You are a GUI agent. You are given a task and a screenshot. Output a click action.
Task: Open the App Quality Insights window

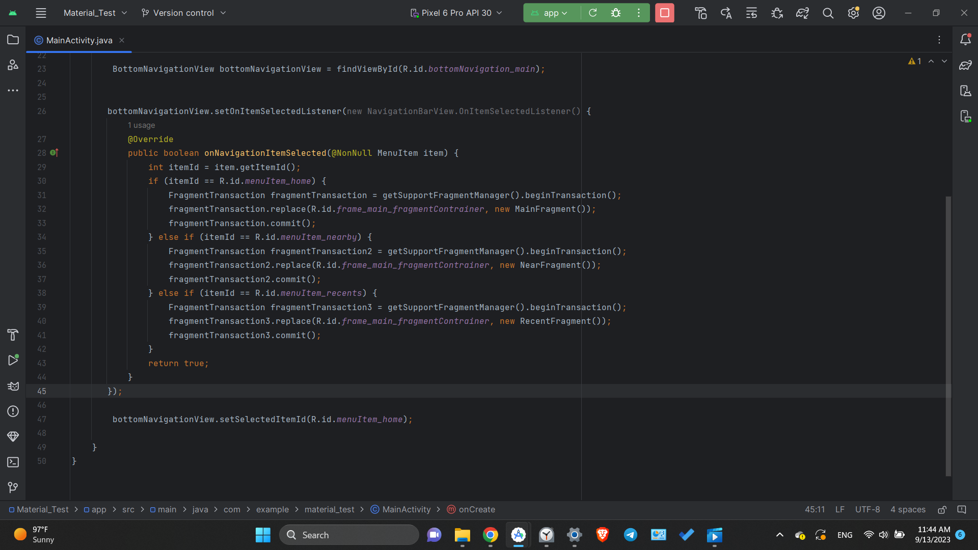click(x=13, y=436)
